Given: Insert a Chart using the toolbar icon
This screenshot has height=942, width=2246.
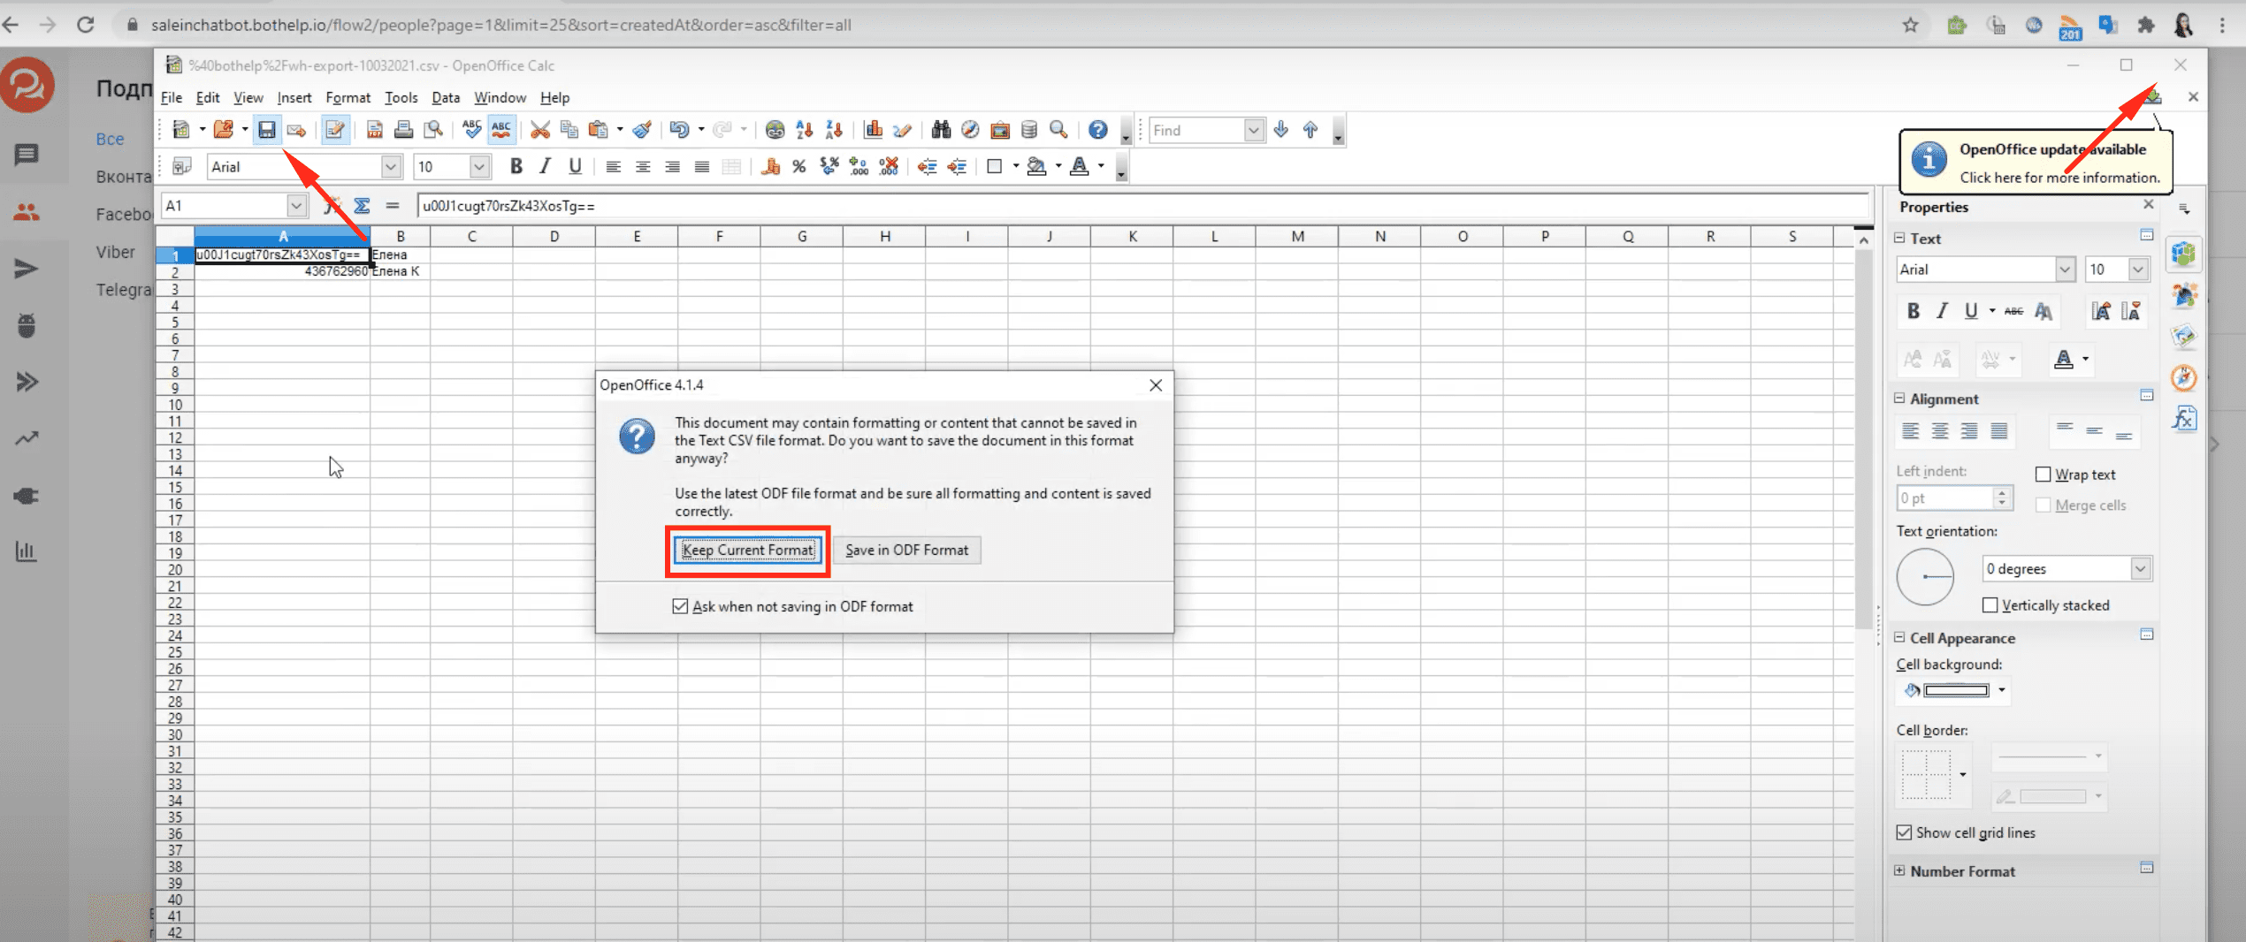Looking at the screenshot, I should click(873, 130).
